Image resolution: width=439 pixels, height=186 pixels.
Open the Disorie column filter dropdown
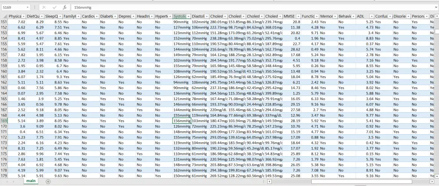pos(408,16)
